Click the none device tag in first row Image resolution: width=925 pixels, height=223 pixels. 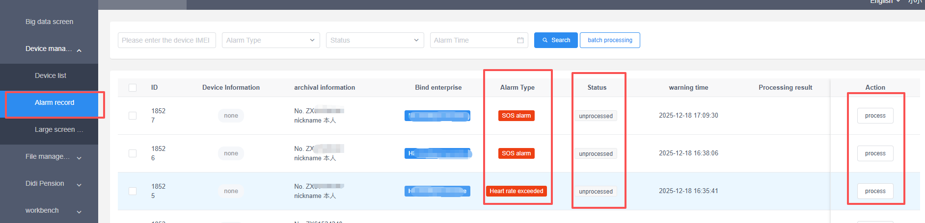point(231,116)
